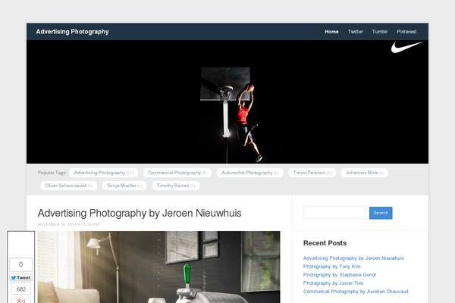Open recent post Advertising Photography by Jeroen Nieuwhuis
The height and width of the screenshot is (303, 455).
click(353, 258)
